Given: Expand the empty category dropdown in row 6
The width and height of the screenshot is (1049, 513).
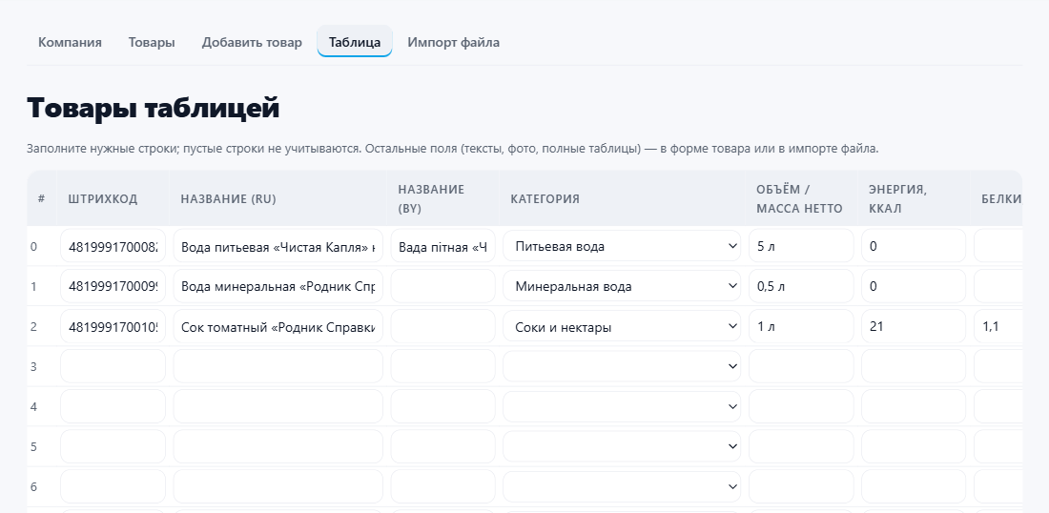Looking at the screenshot, I should coord(622,486).
